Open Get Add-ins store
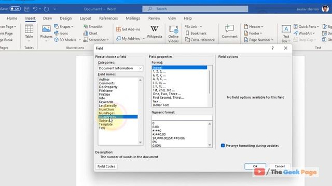 [128, 29]
